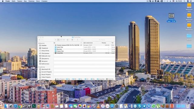Screen dimensions: 194x109
Task: Open Adobe Audition from the Dock
Action: coord(34,106)
